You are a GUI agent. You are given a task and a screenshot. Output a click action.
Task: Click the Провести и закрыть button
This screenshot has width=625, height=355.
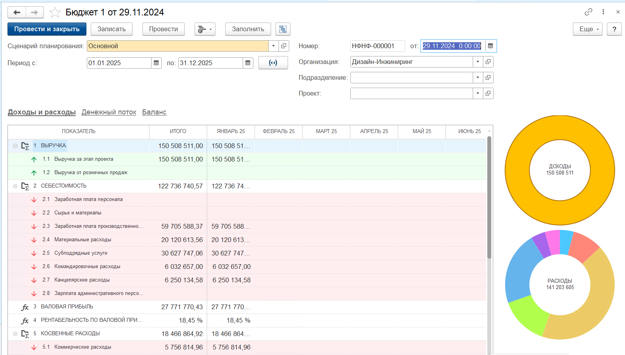(47, 29)
